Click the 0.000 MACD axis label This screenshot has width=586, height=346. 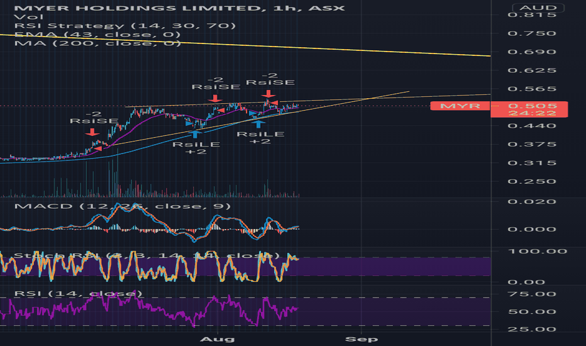click(532, 229)
